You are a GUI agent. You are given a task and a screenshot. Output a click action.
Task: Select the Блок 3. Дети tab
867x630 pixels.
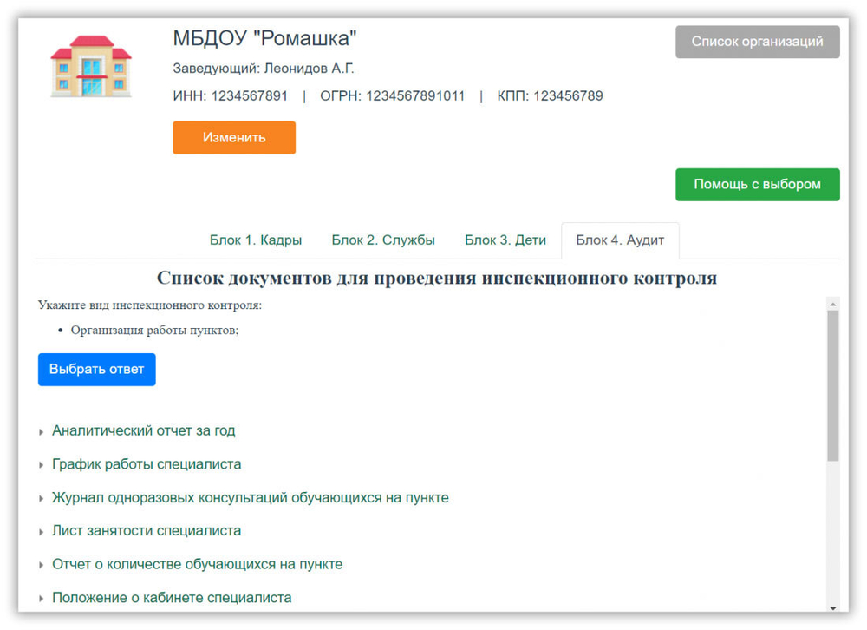click(505, 240)
